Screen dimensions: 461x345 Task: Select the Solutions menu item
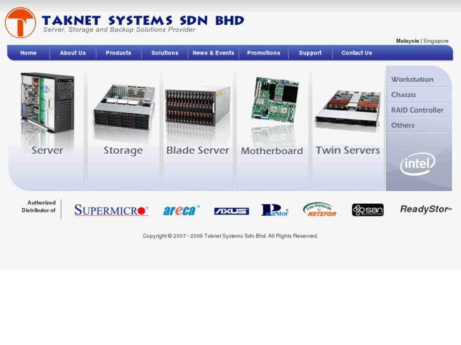(x=165, y=53)
